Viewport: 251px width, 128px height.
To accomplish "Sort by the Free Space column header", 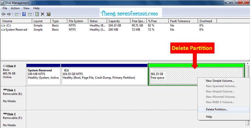I will (x=139, y=21).
